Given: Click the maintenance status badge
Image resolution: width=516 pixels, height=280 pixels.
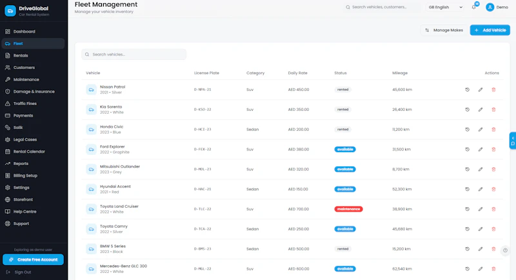Looking at the screenshot, I should 348,209.
